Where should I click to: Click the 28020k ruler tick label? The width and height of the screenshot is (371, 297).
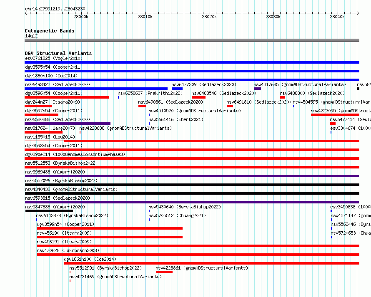(209, 17)
